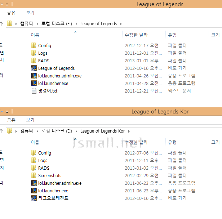222x219 pixels.
Task: Sort by 유형 column in League of Legends window
Action: 172,35
